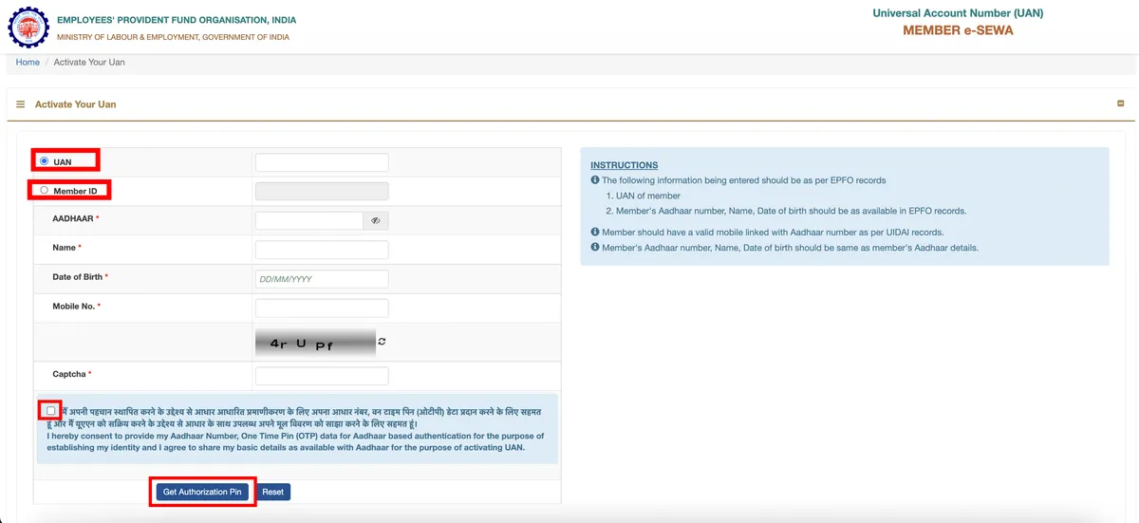
Task: Click the Activate Your Uan breadcrumb text
Action: pyautogui.click(x=89, y=62)
